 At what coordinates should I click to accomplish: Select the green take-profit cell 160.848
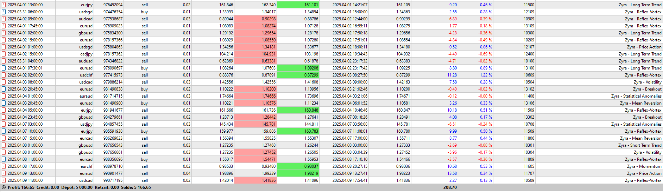point(298,110)
